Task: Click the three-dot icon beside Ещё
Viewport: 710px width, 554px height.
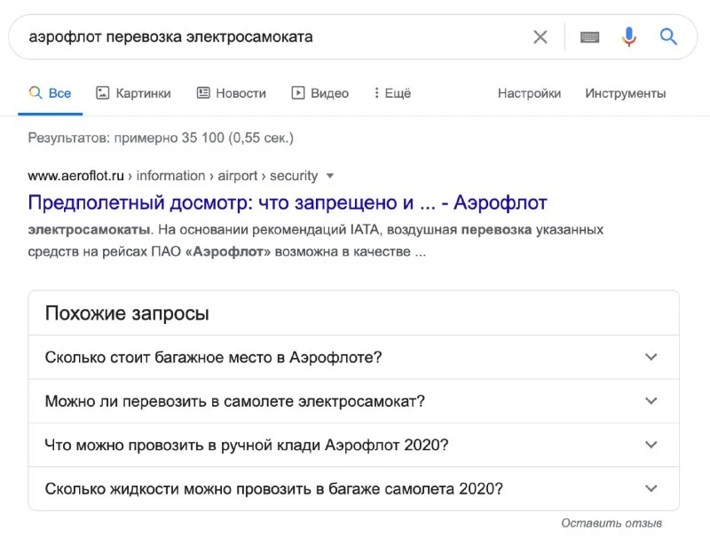Action: pyautogui.click(x=376, y=93)
